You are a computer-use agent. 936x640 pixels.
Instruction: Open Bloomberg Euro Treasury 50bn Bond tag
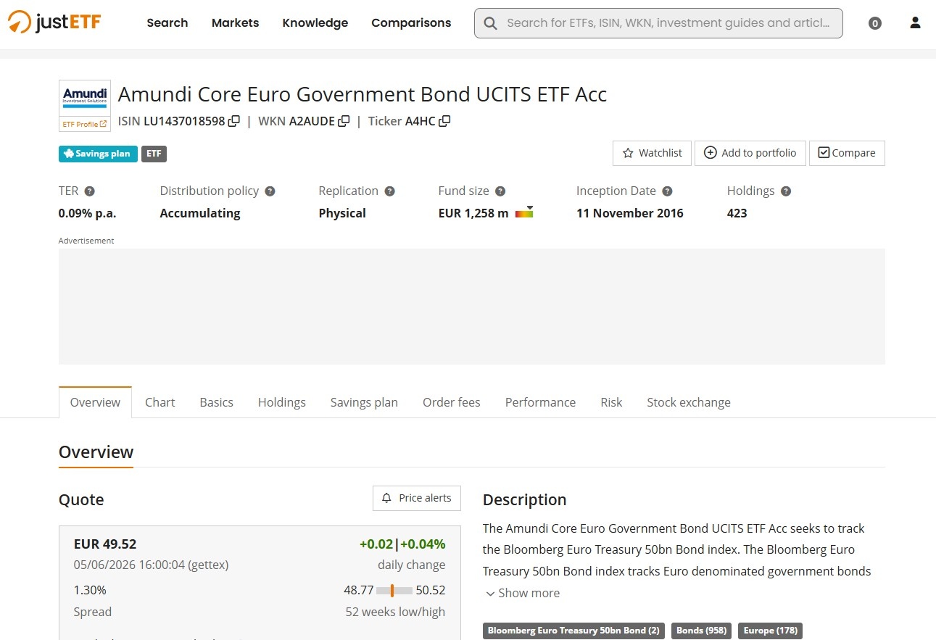pyautogui.click(x=573, y=631)
